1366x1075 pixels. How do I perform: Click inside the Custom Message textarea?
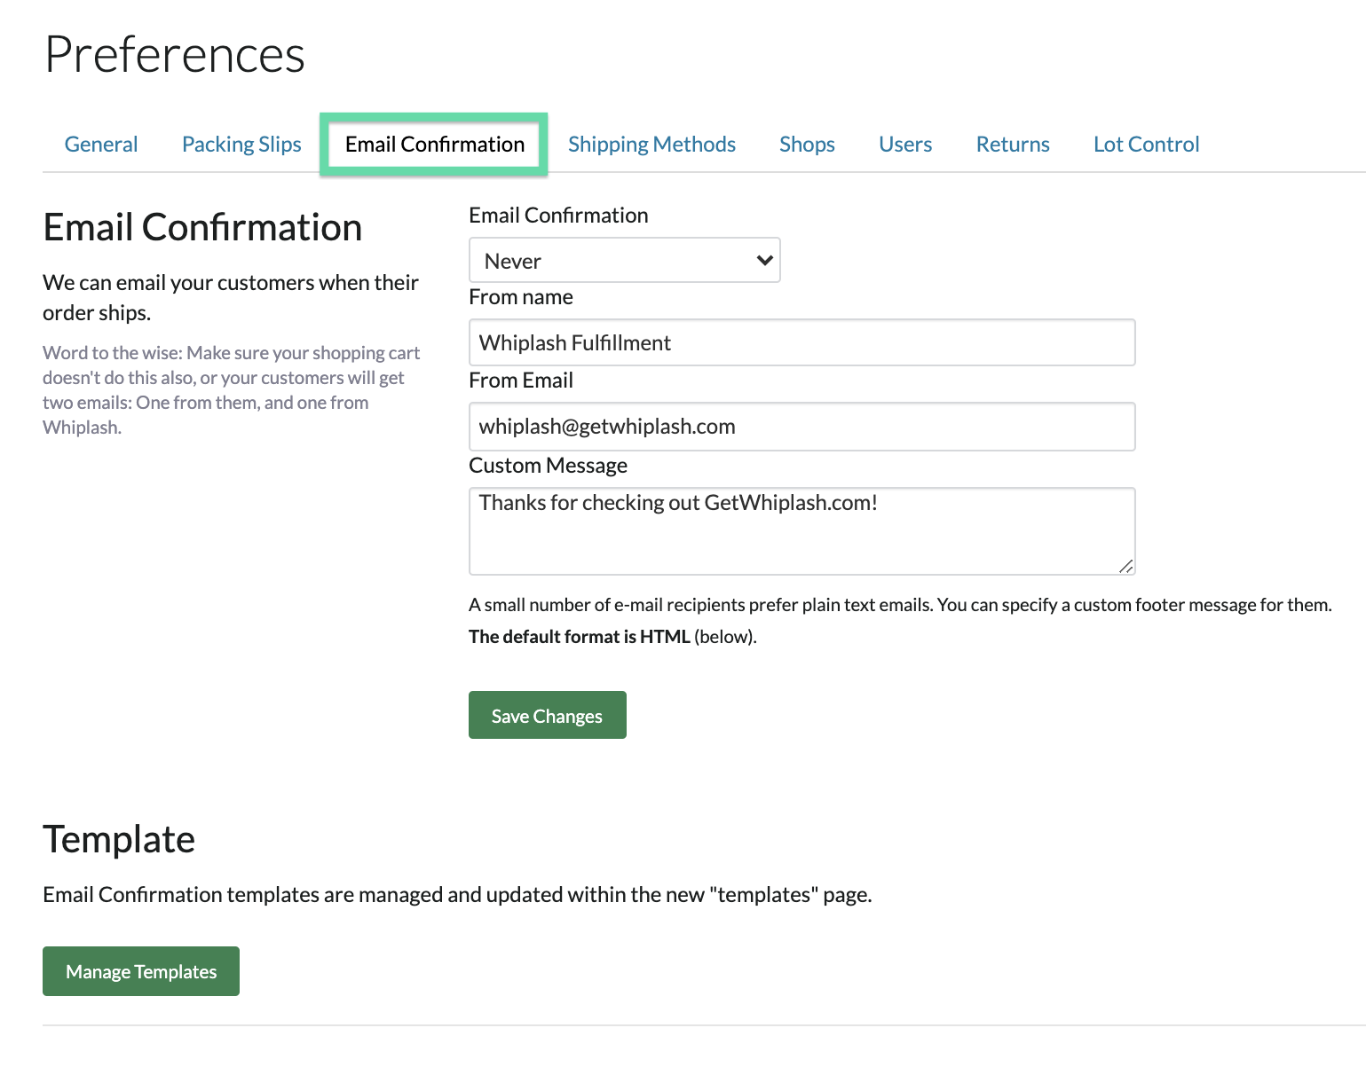pos(802,531)
